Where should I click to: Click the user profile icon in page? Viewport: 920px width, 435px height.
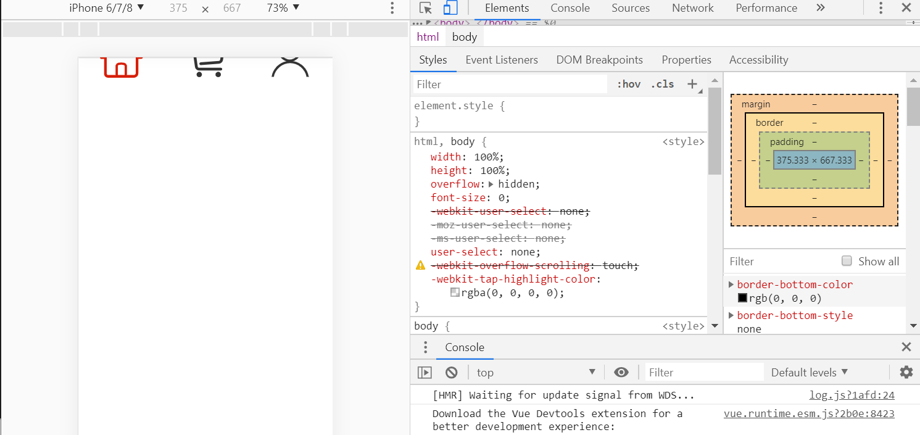click(x=290, y=67)
